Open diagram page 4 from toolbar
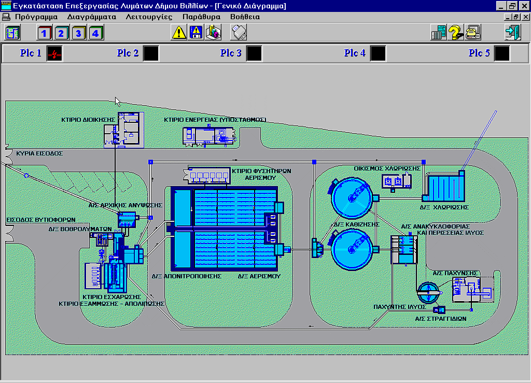Viewport: 531px width, 383px height. (95, 33)
